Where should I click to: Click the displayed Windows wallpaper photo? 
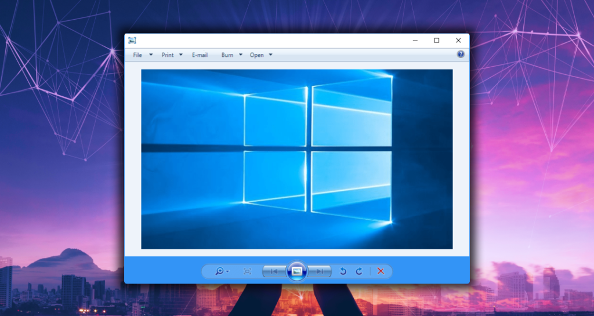pyautogui.click(x=296, y=159)
